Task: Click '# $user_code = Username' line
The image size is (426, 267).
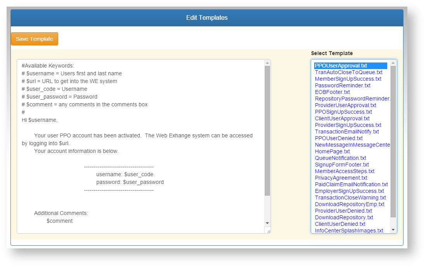Action: click(55, 89)
